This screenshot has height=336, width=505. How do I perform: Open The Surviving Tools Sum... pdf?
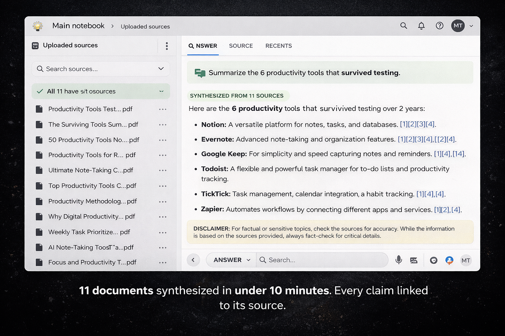(93, 125)
